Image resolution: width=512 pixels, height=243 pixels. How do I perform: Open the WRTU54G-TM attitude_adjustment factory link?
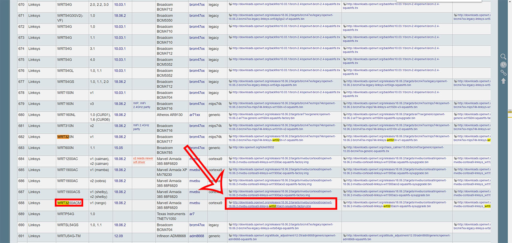pos(280,237)
